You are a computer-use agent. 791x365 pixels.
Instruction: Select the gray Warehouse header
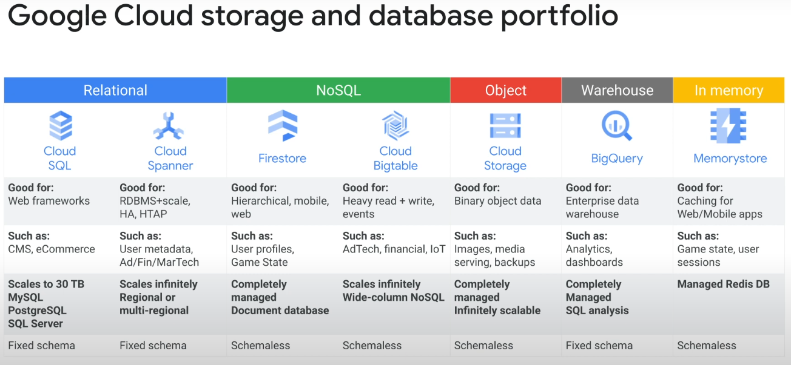pyautogui.click(x=617, y=90)
